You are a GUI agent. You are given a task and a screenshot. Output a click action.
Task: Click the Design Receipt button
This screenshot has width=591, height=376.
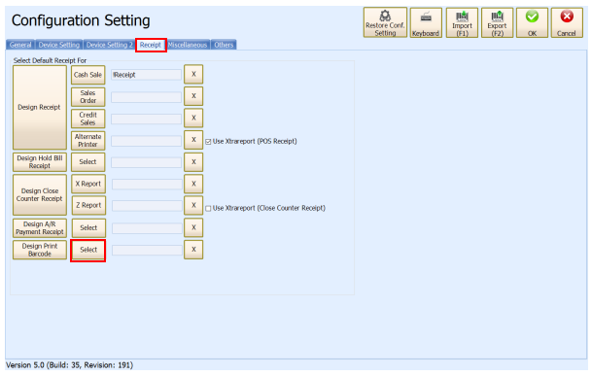pyautogui.click(x=40, y=108)
